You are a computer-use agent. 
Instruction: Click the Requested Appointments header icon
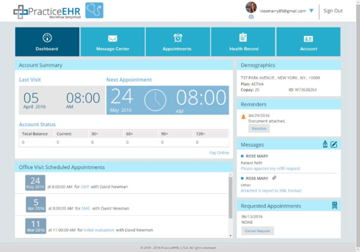(x=335, y=206)
